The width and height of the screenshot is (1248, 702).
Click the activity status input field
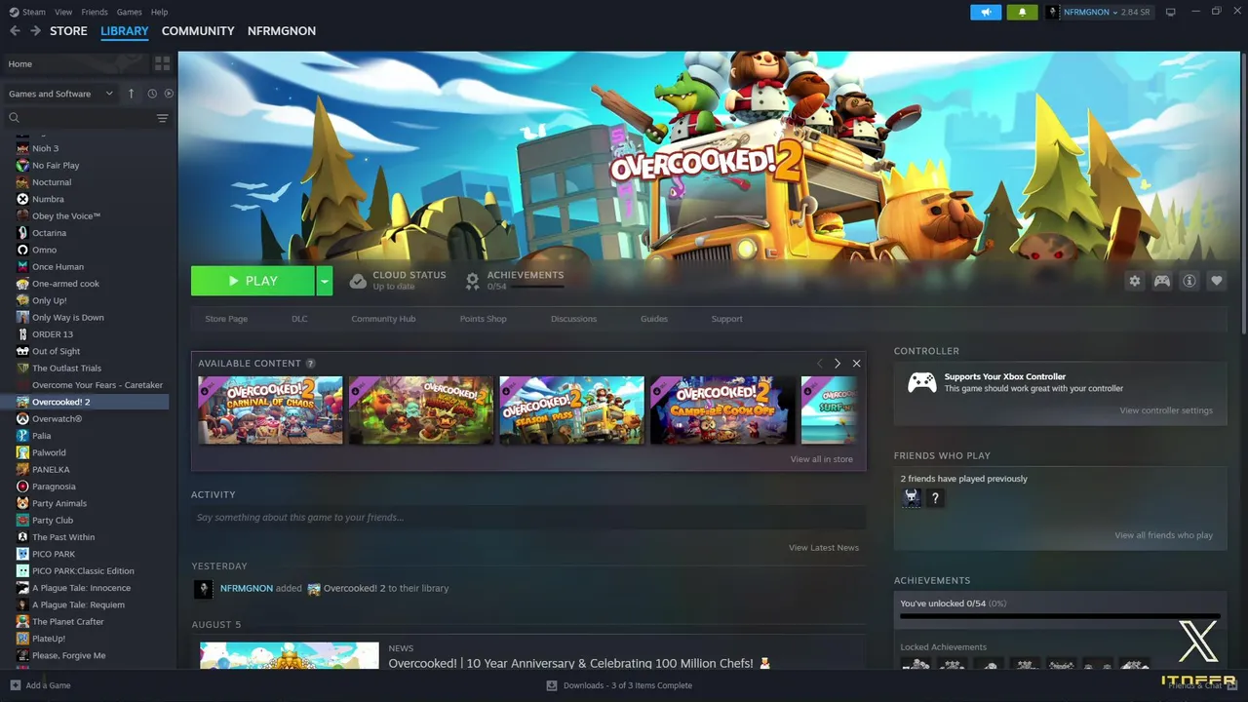coord(528,518)
